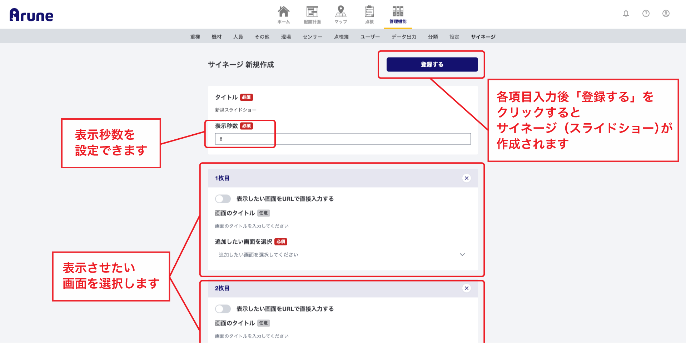Image resolution: width=686 pixels, height=343 pixels.
Task: Click the Arune logo
Action: point(31,15)
